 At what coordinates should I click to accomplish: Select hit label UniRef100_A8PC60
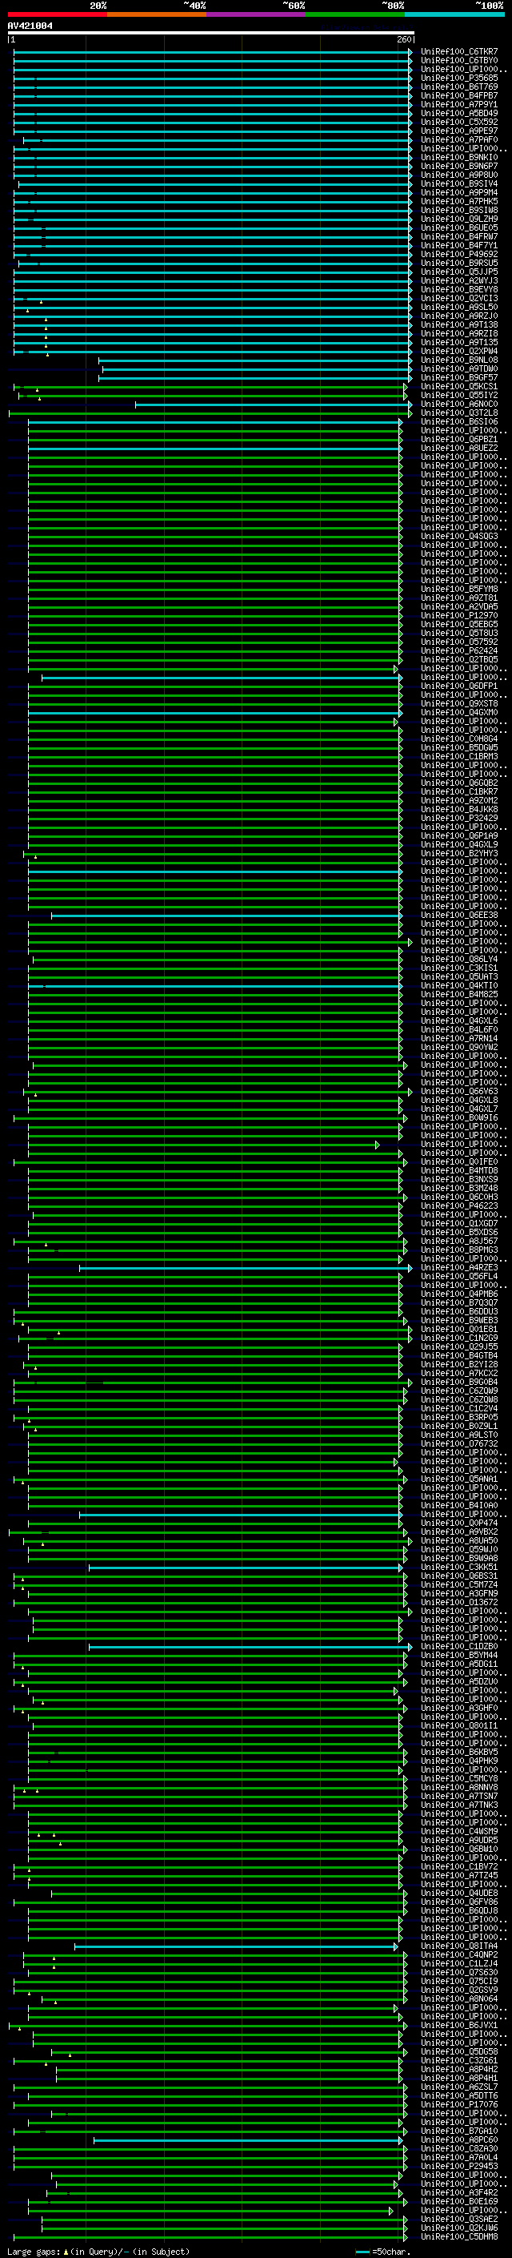[x=459, y=2139]
